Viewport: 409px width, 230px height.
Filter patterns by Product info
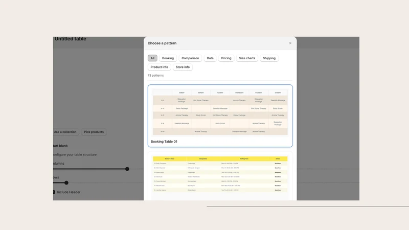159,67
